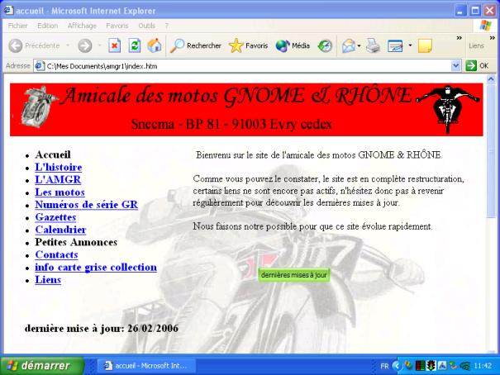The image size is (500, 375).
Task: Click the yellow note icon in toolbar
Action: tap(425, 46)
